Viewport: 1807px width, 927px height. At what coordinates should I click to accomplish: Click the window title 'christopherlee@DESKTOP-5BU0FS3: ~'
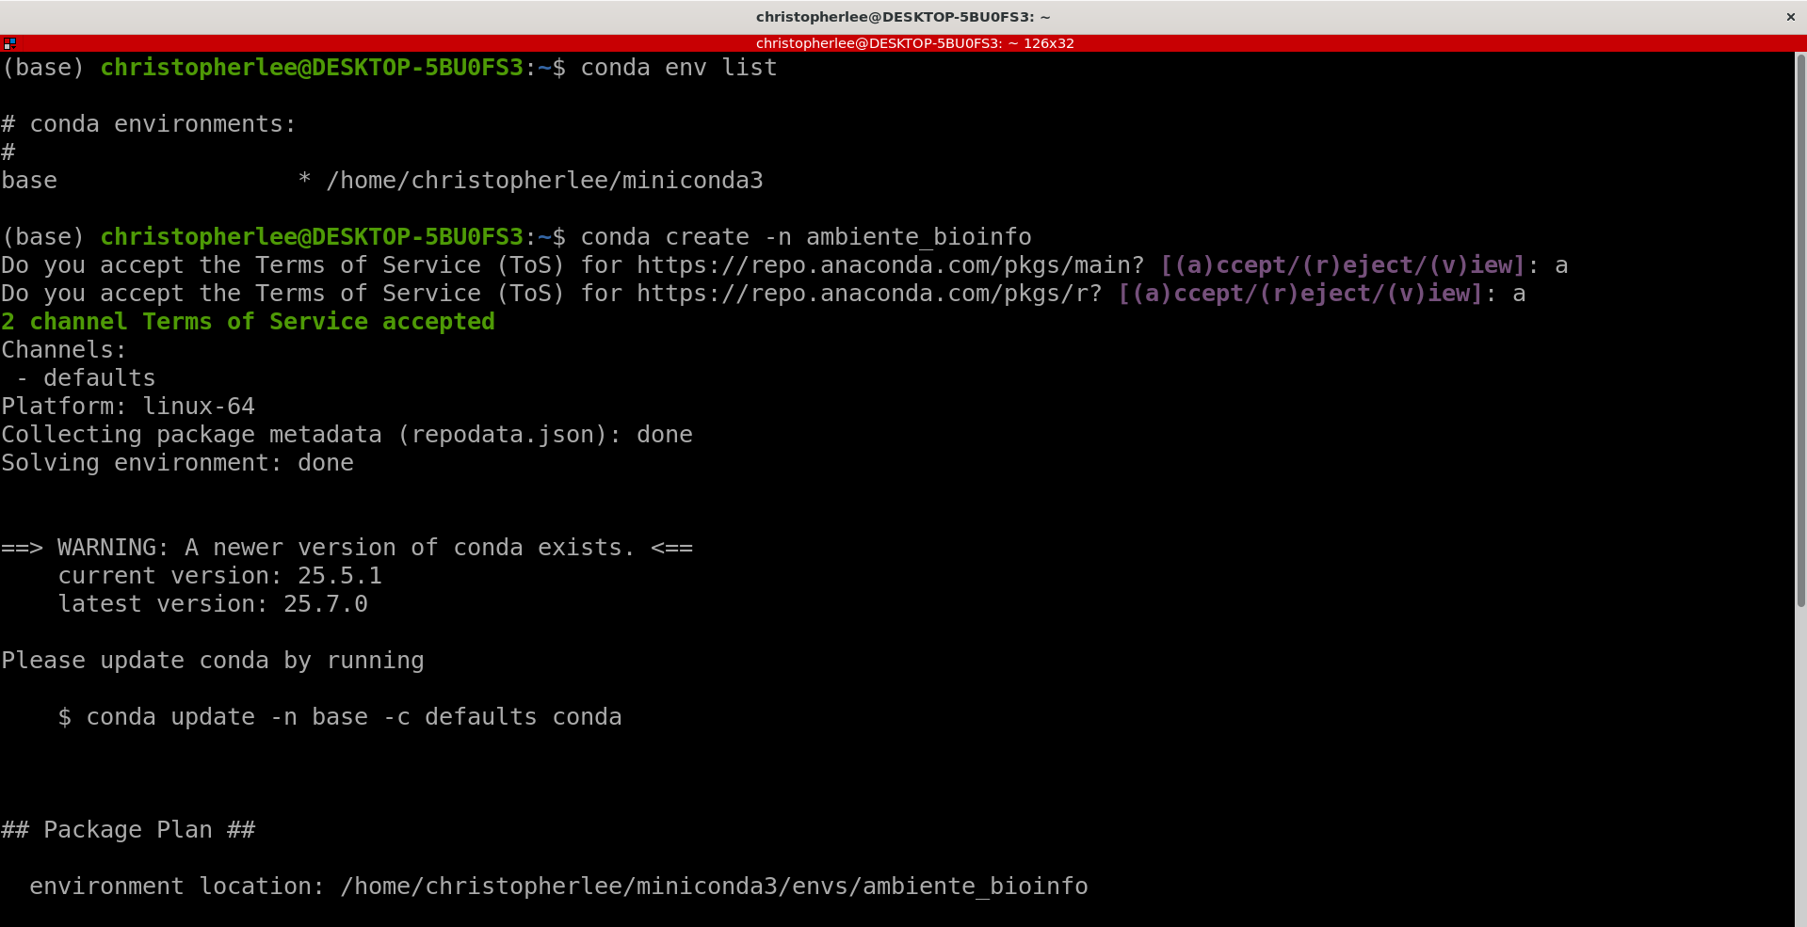pyautogui.click(x=903, y=17)
